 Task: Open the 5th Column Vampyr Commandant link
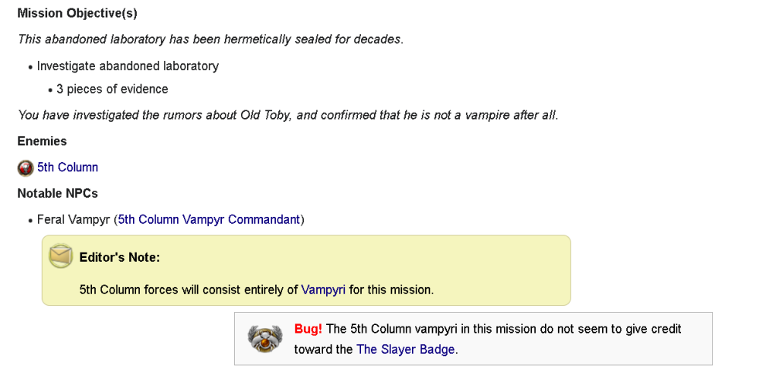pos(209,220)
